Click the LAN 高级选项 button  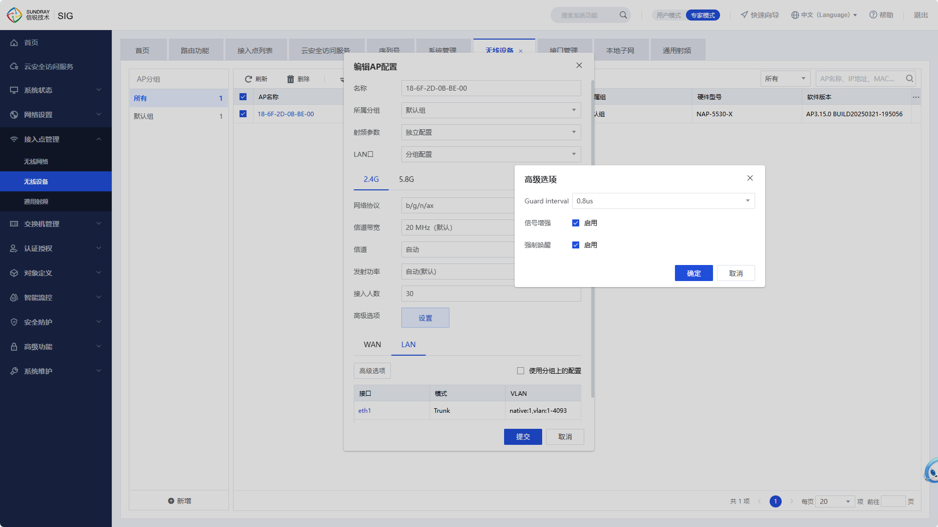372,371
